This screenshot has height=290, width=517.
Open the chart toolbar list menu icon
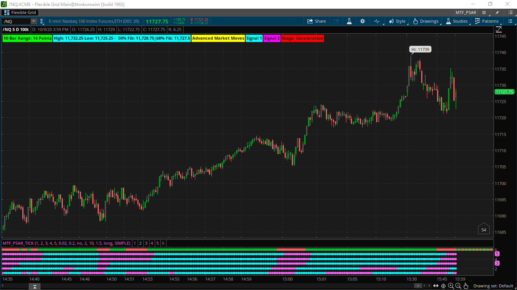tap(509, 21)
